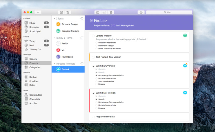Switch to the Today focus view
The width and height of the screenshot is (215, 132).
pos(32,41)
